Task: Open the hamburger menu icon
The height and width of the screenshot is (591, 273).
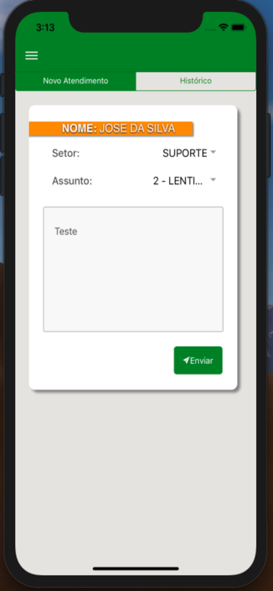Action: 32,56
